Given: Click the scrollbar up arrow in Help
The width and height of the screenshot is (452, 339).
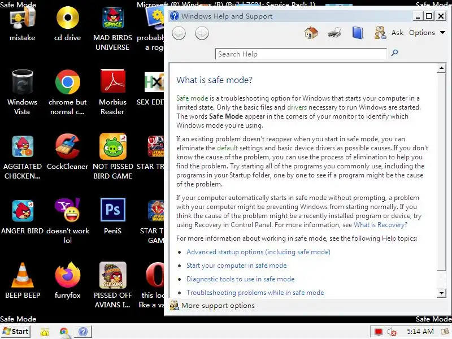Looking at the screenshot, I should (x=441, y=68).
